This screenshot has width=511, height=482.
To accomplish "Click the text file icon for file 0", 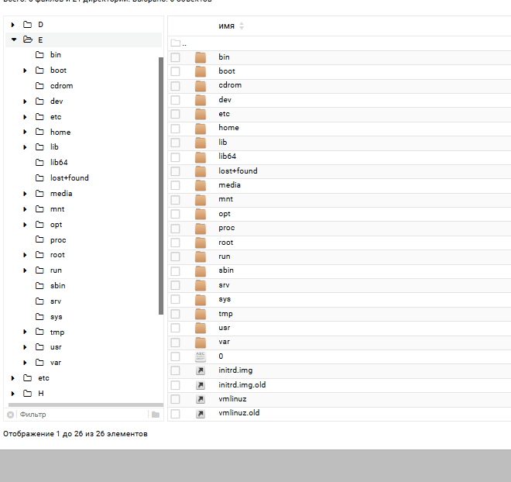I will (x=201, y=356).
